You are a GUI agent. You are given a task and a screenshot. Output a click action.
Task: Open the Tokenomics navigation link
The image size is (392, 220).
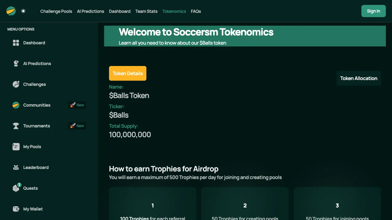coord(174,11)
